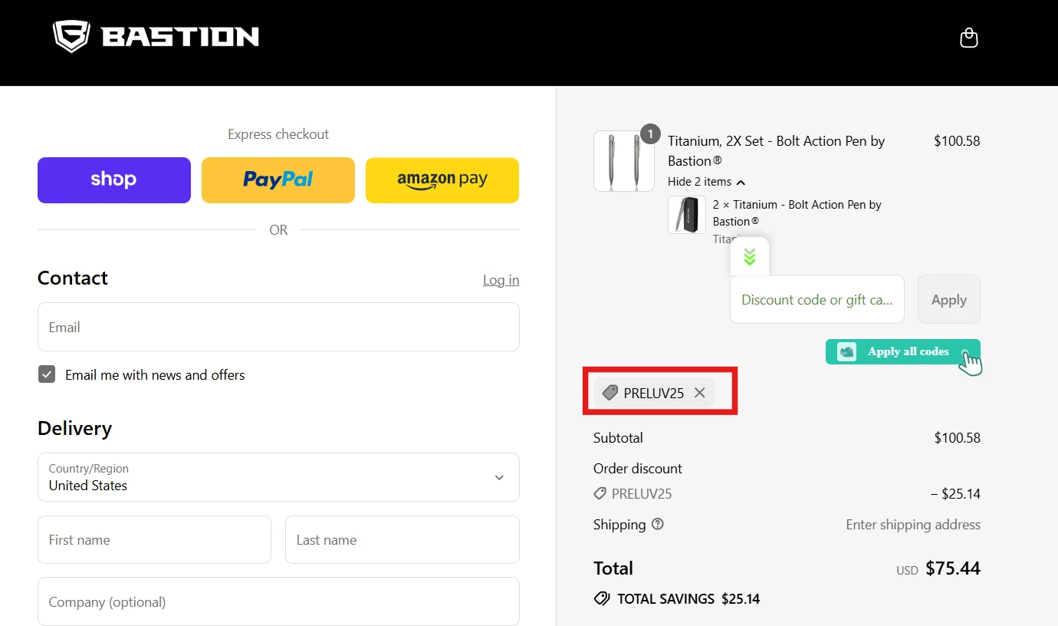
Task: Focus the Discount code or gift card field
Action: click(x=817, y=299)
